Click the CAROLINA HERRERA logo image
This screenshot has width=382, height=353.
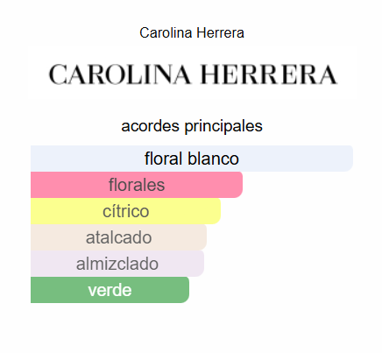193,74
